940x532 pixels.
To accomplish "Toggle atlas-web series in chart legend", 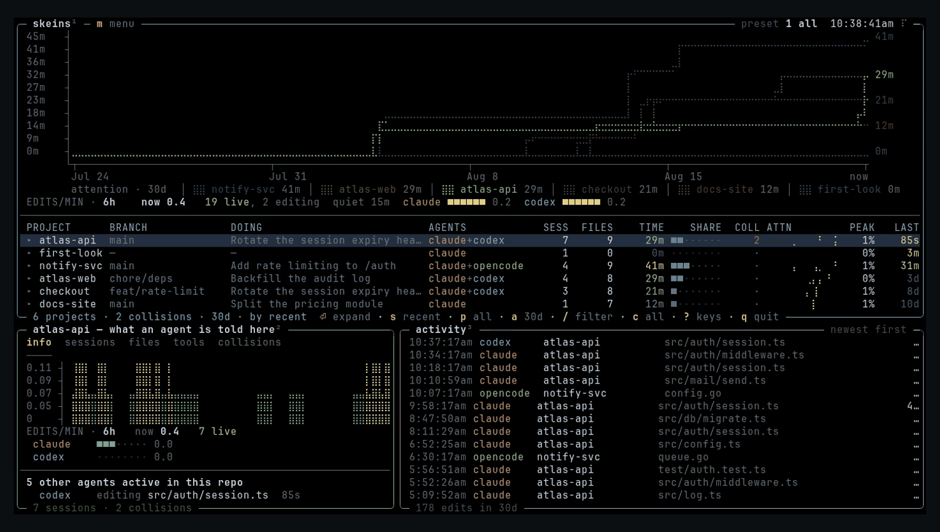I will (371, 190).
